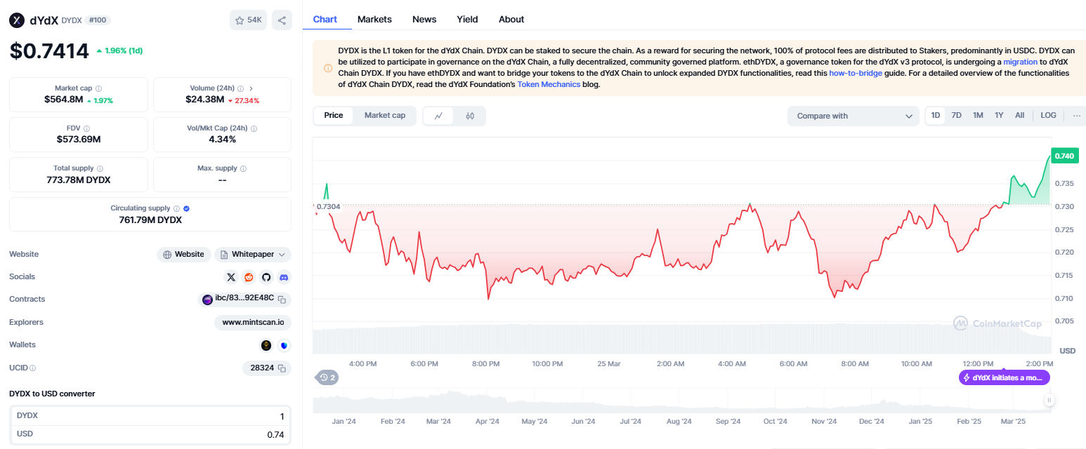Image resolution: width=1086 pixels, height=449 pixels.
Task: Click the dYdX initiates event marker
Action: click(x=1005, y=377)
